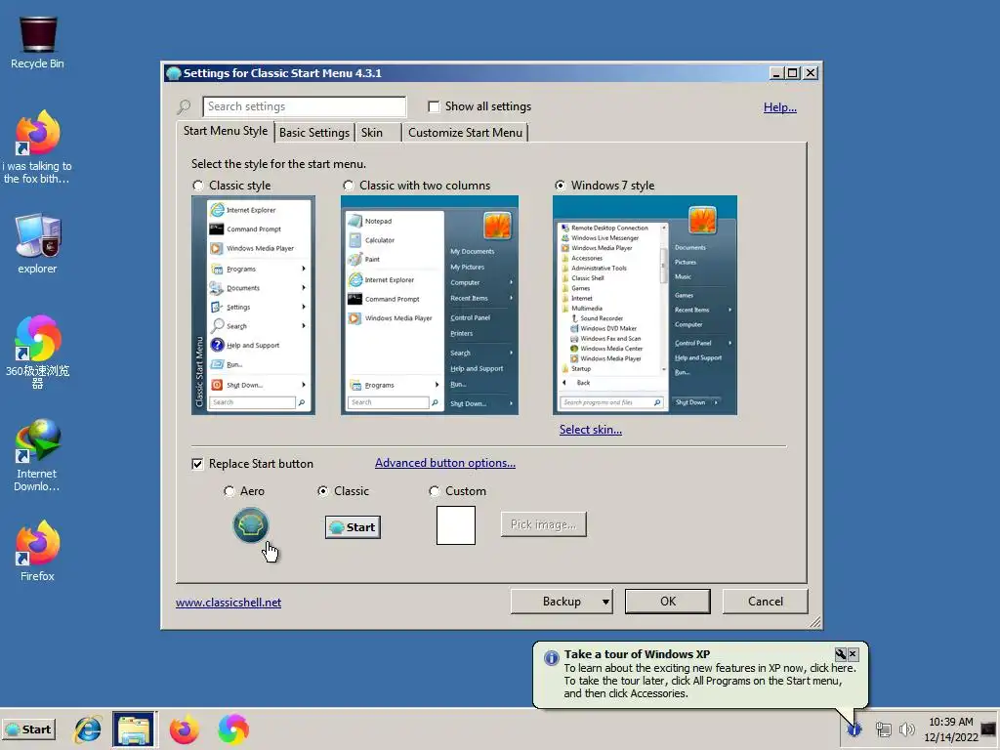
Task: Click the balloon tip options wrench icon
Action: pos(841,654)
